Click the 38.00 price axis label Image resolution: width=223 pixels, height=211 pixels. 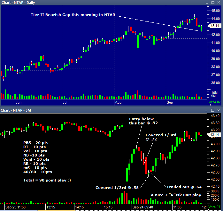pyautogui.click(x=215, y=67)
